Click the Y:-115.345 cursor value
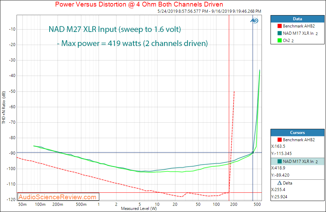The width and height of the screenshot is (326, 212). click(x=281, y=154)
